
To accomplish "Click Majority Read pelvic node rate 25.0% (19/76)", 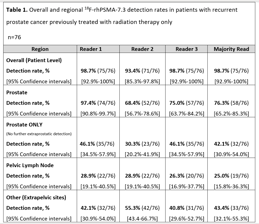I will 231,176.
